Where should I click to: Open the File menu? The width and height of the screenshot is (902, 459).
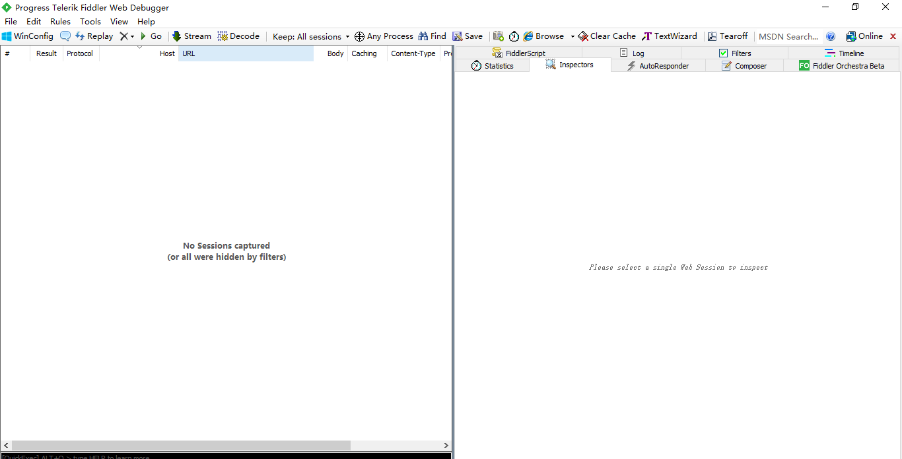[x=11, y=22]
